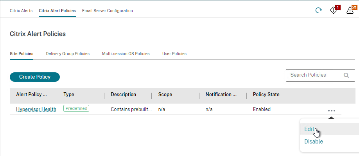The width and height of the screenshot is (359, 156).
Task: Sort by the Policy State column header
Action: (266, 95)
